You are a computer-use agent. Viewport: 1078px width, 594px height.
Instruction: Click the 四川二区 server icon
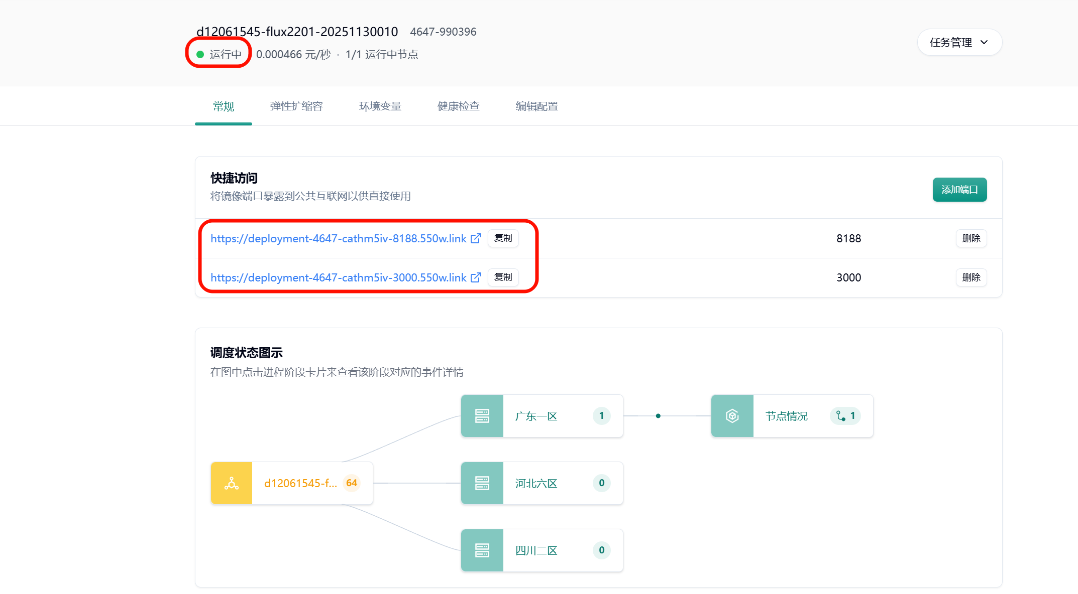pyautogui.click(x=482, y=550)
